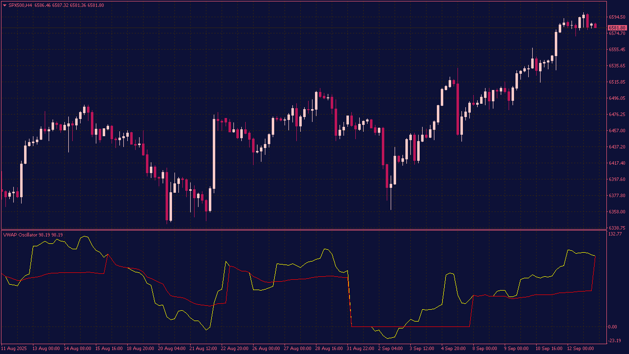Click the 0.00 oscillator scale value
The width and height of the screenshot is (629, 354).
tap(613, 327)
